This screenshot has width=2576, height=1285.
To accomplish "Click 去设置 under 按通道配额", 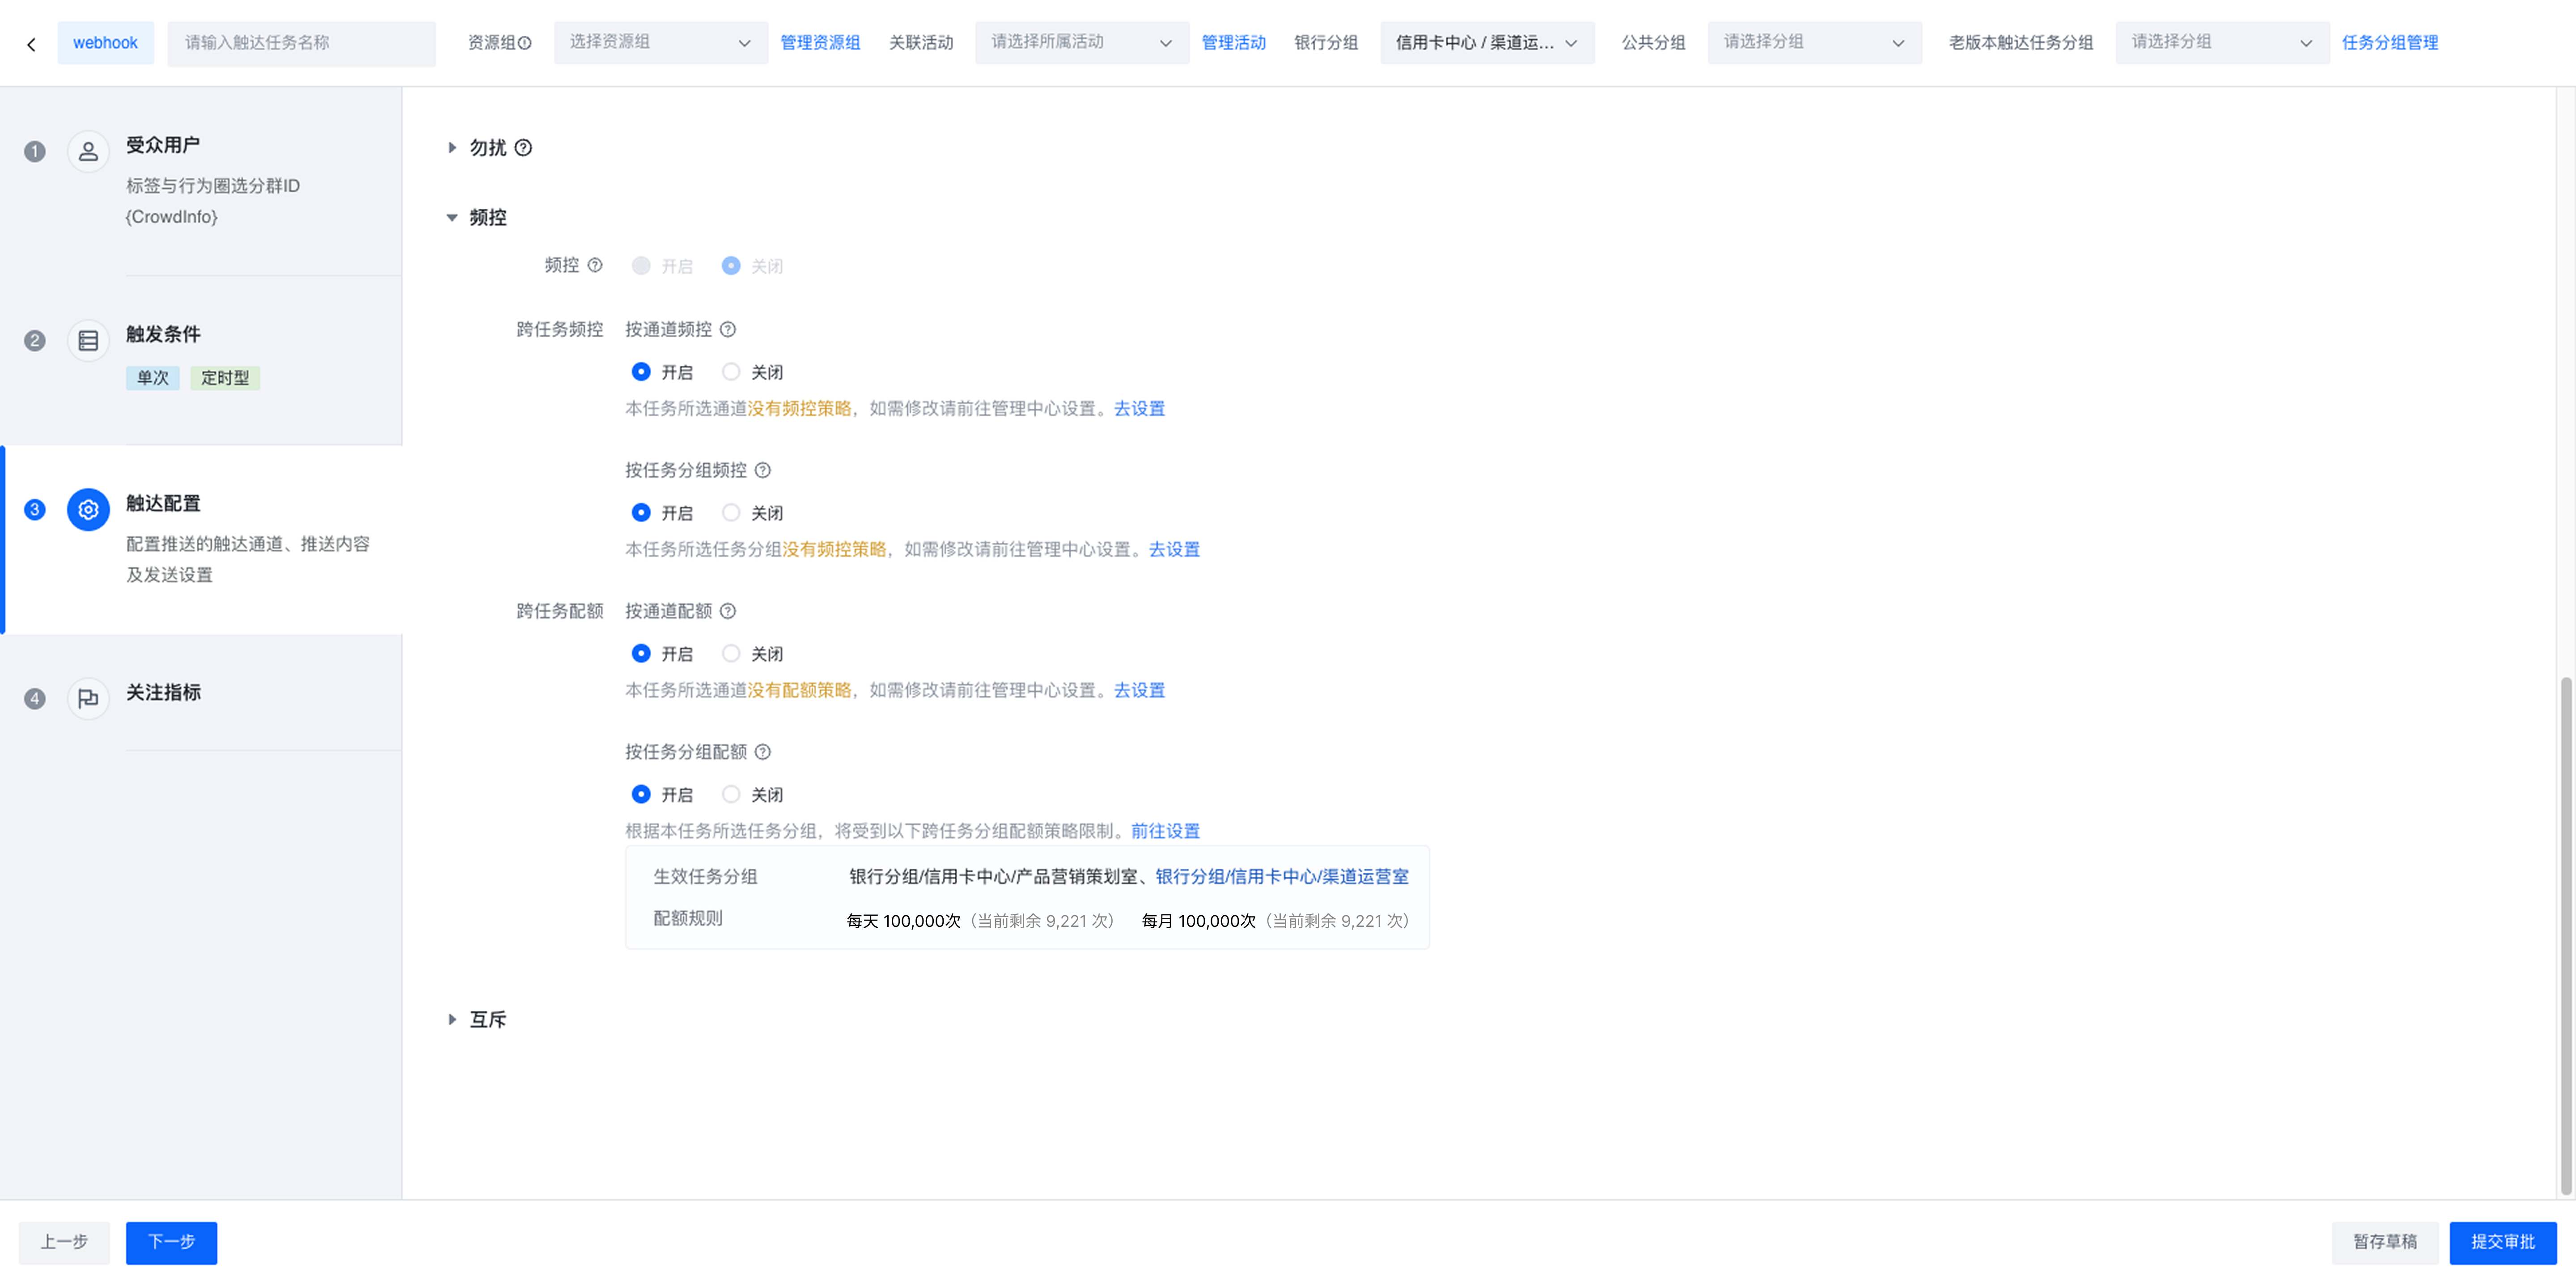I will 1139,691.
